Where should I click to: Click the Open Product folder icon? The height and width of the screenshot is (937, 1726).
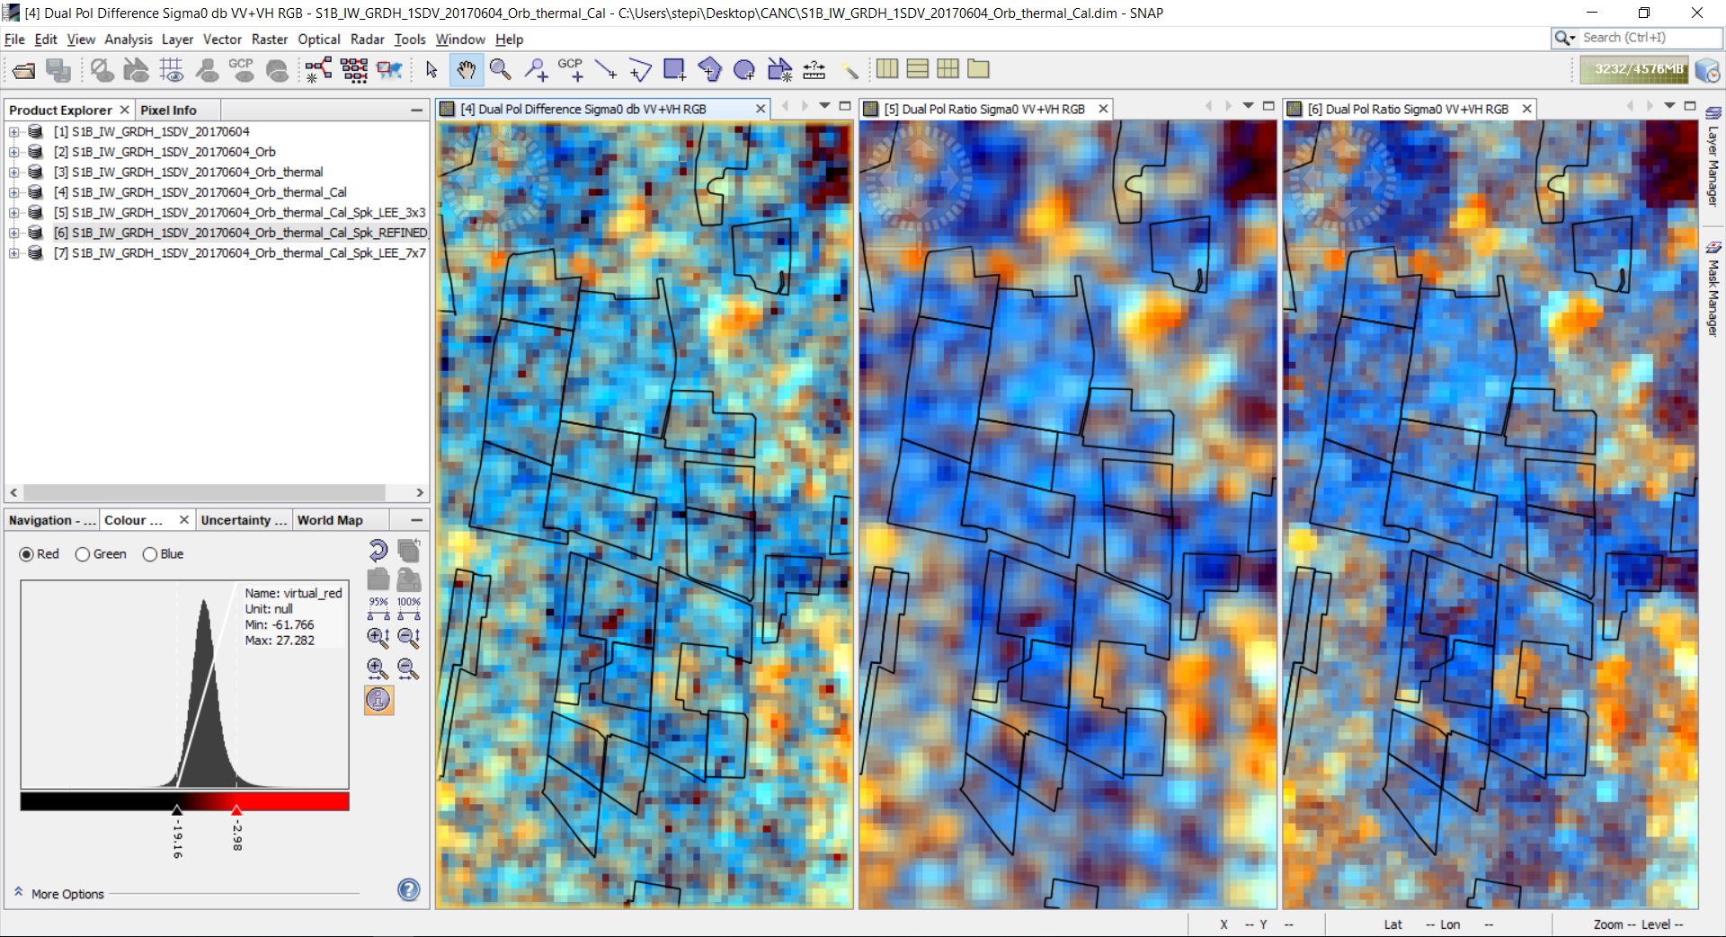pos(24,70)
